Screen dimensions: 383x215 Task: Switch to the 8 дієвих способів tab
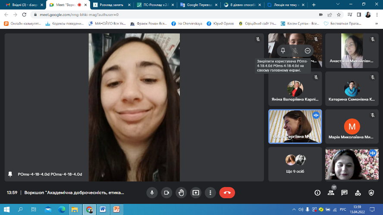tap(242, 5)
